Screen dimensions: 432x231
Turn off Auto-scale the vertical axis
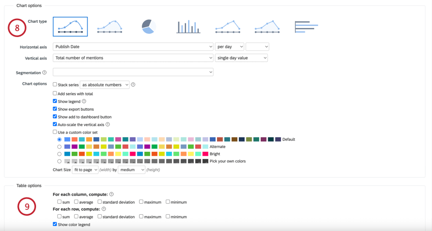[55, 124]
